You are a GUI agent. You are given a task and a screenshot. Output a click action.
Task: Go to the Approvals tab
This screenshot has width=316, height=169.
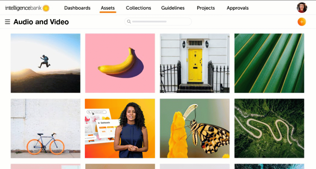pyautogui.click(x=238, y=8)
